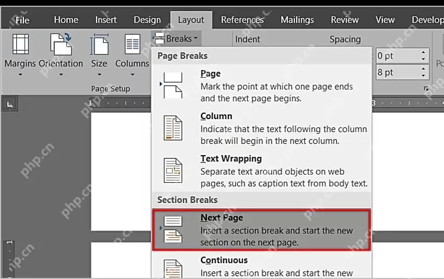This screenshot has width=444, height=279.
Task: Open the File menu
Action: pyautogui.click(x=22, y=20)
